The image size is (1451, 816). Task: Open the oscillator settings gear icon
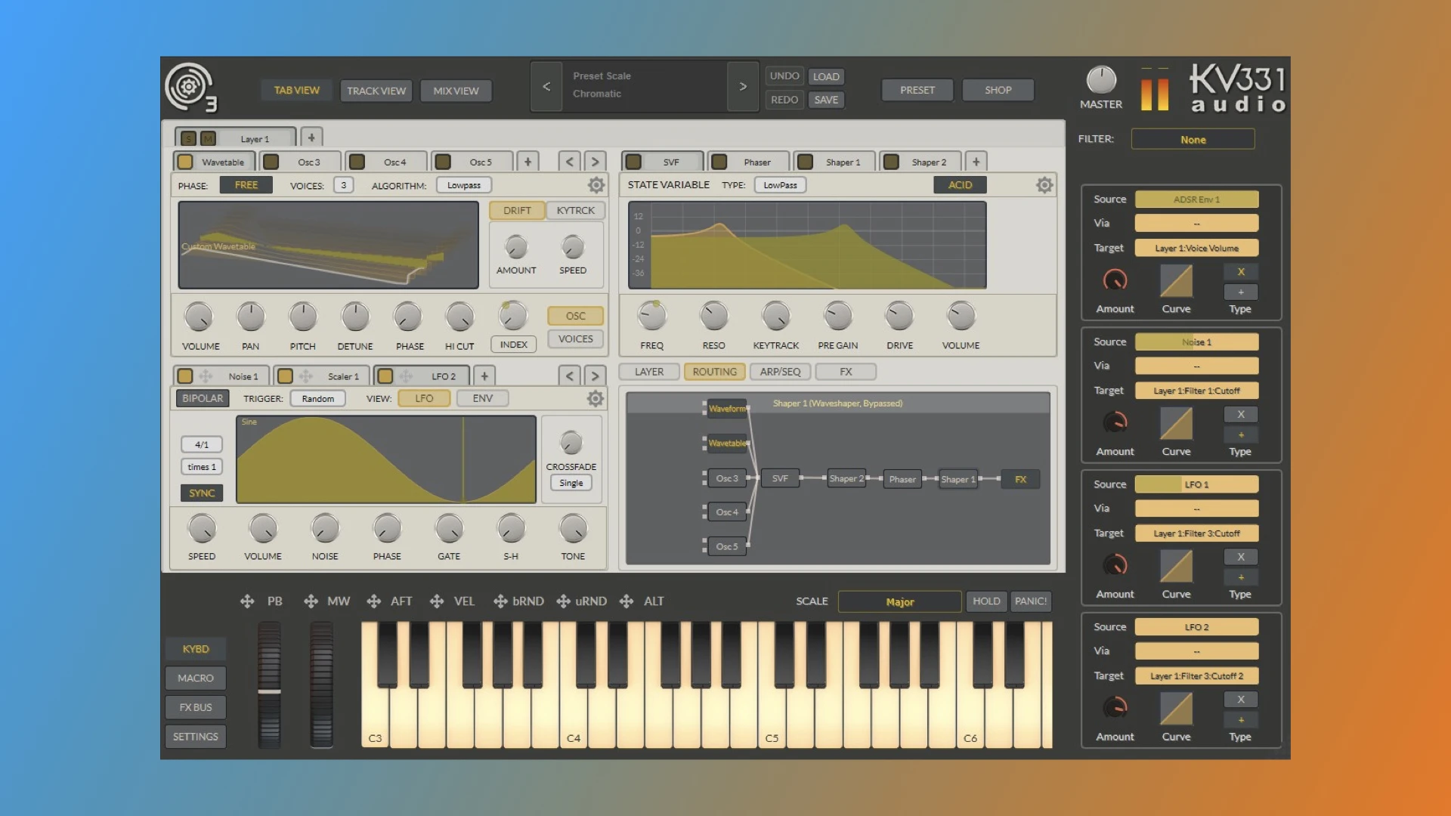click(x=596, y=185)
